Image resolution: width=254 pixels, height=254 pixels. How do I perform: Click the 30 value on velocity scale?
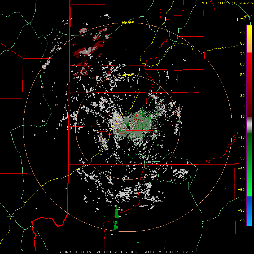[242, 96]
